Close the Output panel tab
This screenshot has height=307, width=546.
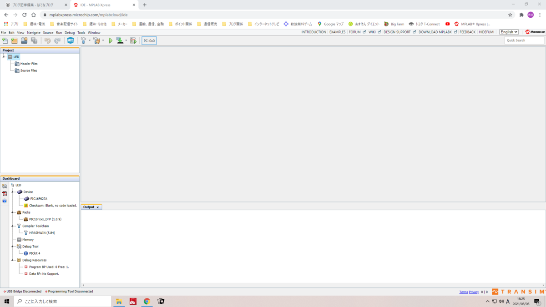[99, 207]
